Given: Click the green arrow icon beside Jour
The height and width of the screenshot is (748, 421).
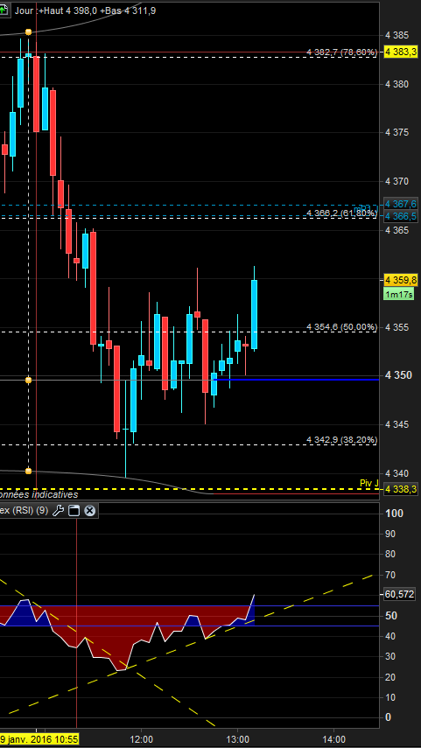Looking at the screenshot, I should [4, 10].
